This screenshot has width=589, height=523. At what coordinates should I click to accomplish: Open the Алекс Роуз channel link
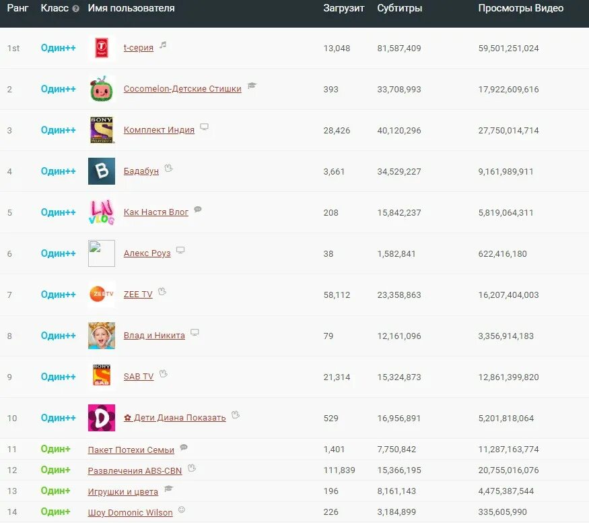click(147, 253)
